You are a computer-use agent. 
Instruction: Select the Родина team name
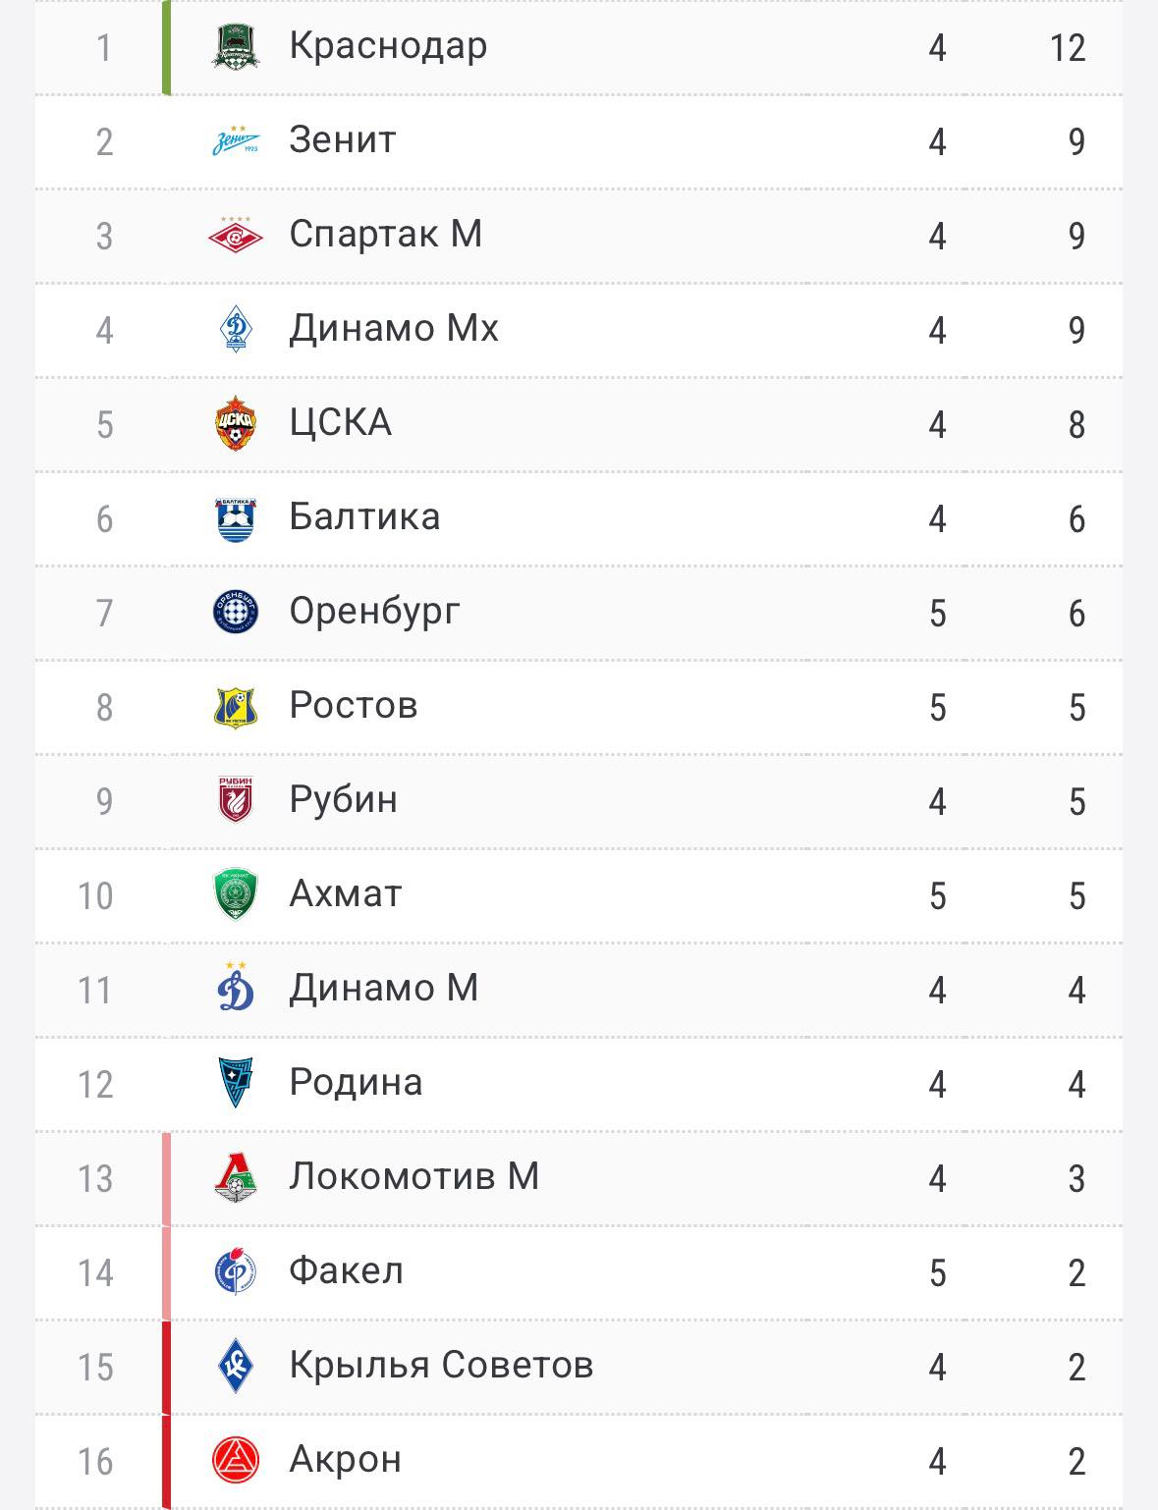coord(356,1082)
